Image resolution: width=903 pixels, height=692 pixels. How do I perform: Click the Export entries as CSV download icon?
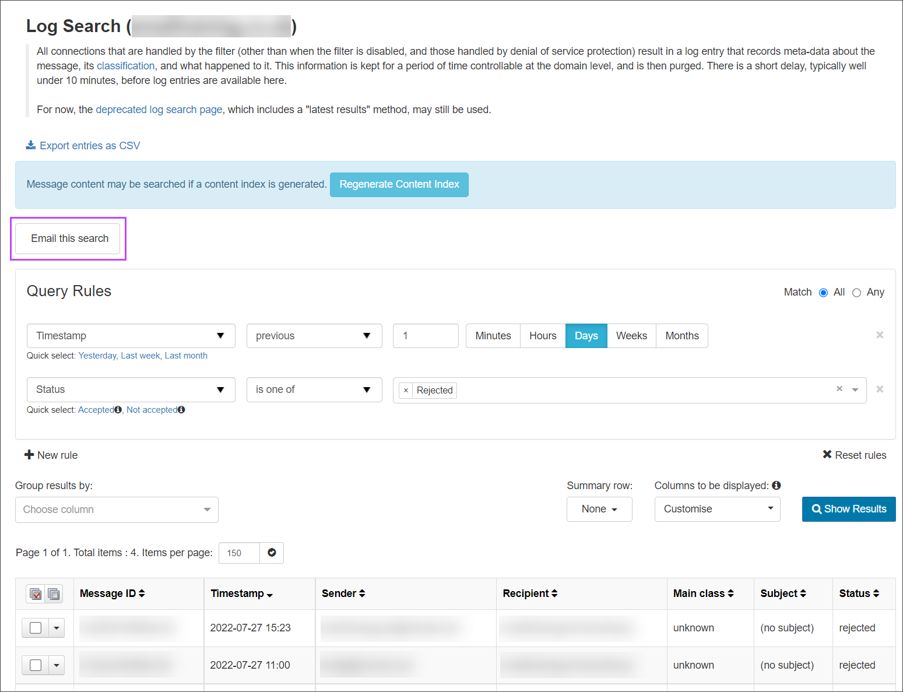click(31, 145)
